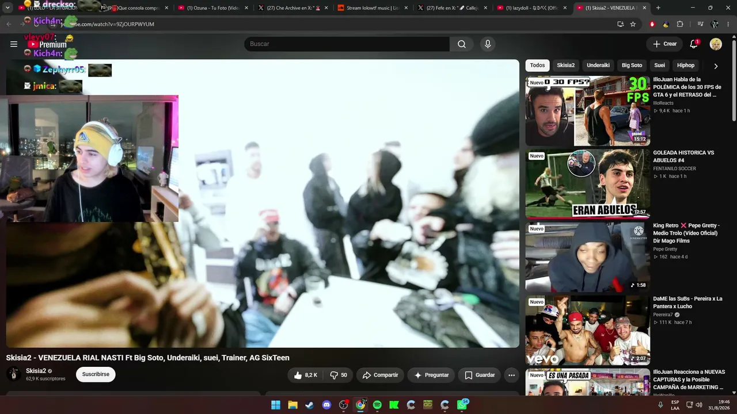
Task: Click the Compartir share button
Action: click(380, 375)
